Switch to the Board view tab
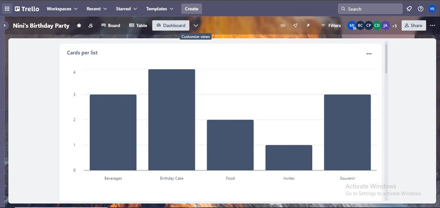The width and height of the screenshot is (440, 208). tap(111, 26)
